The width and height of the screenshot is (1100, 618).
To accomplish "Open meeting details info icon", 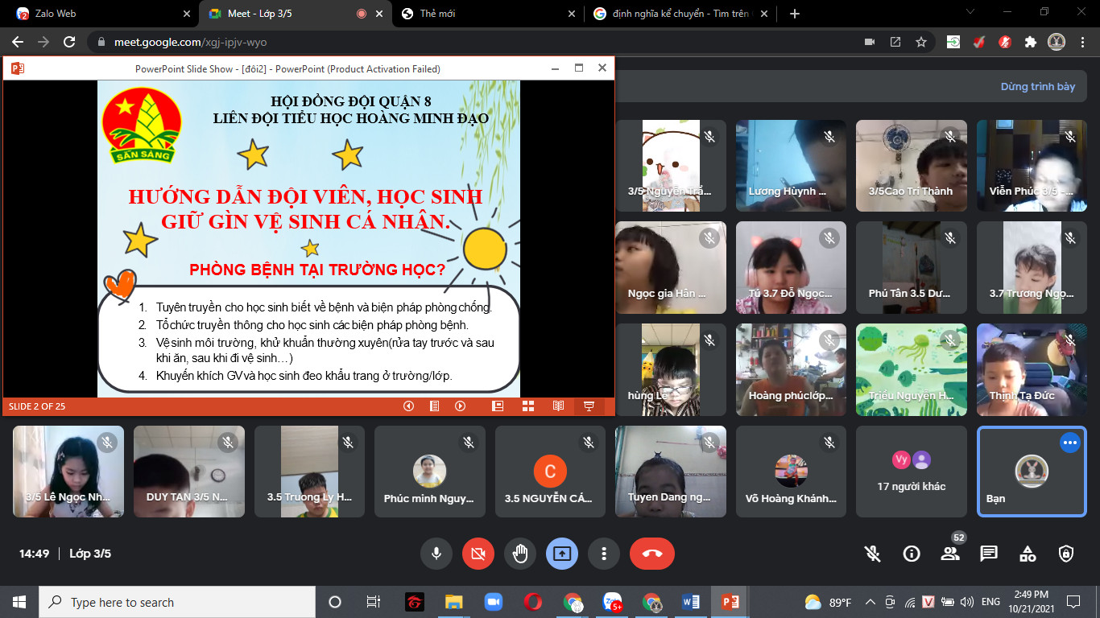I will [x=912, y=554].
